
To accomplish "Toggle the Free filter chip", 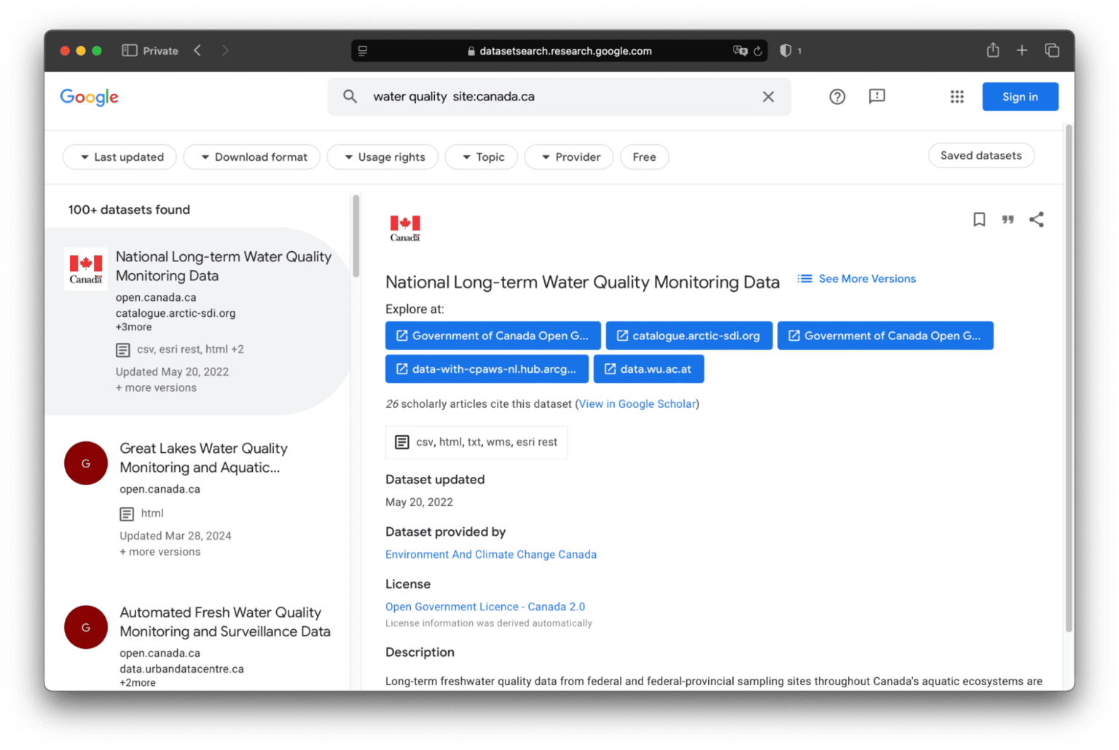I will coord(644,157).
